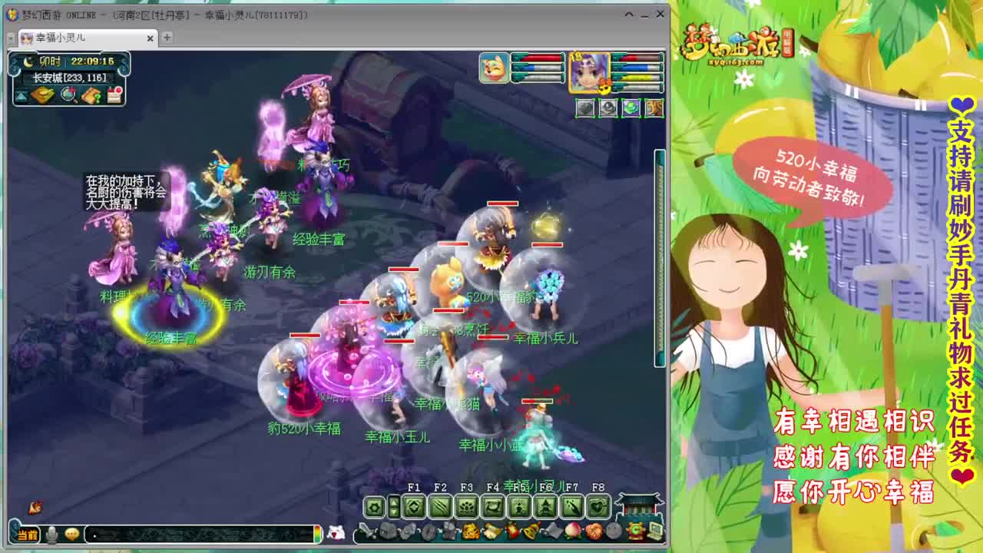Click the 22:09:16 game clock
Viewport: 983px width, 553px height.
[x=92, y=61]
